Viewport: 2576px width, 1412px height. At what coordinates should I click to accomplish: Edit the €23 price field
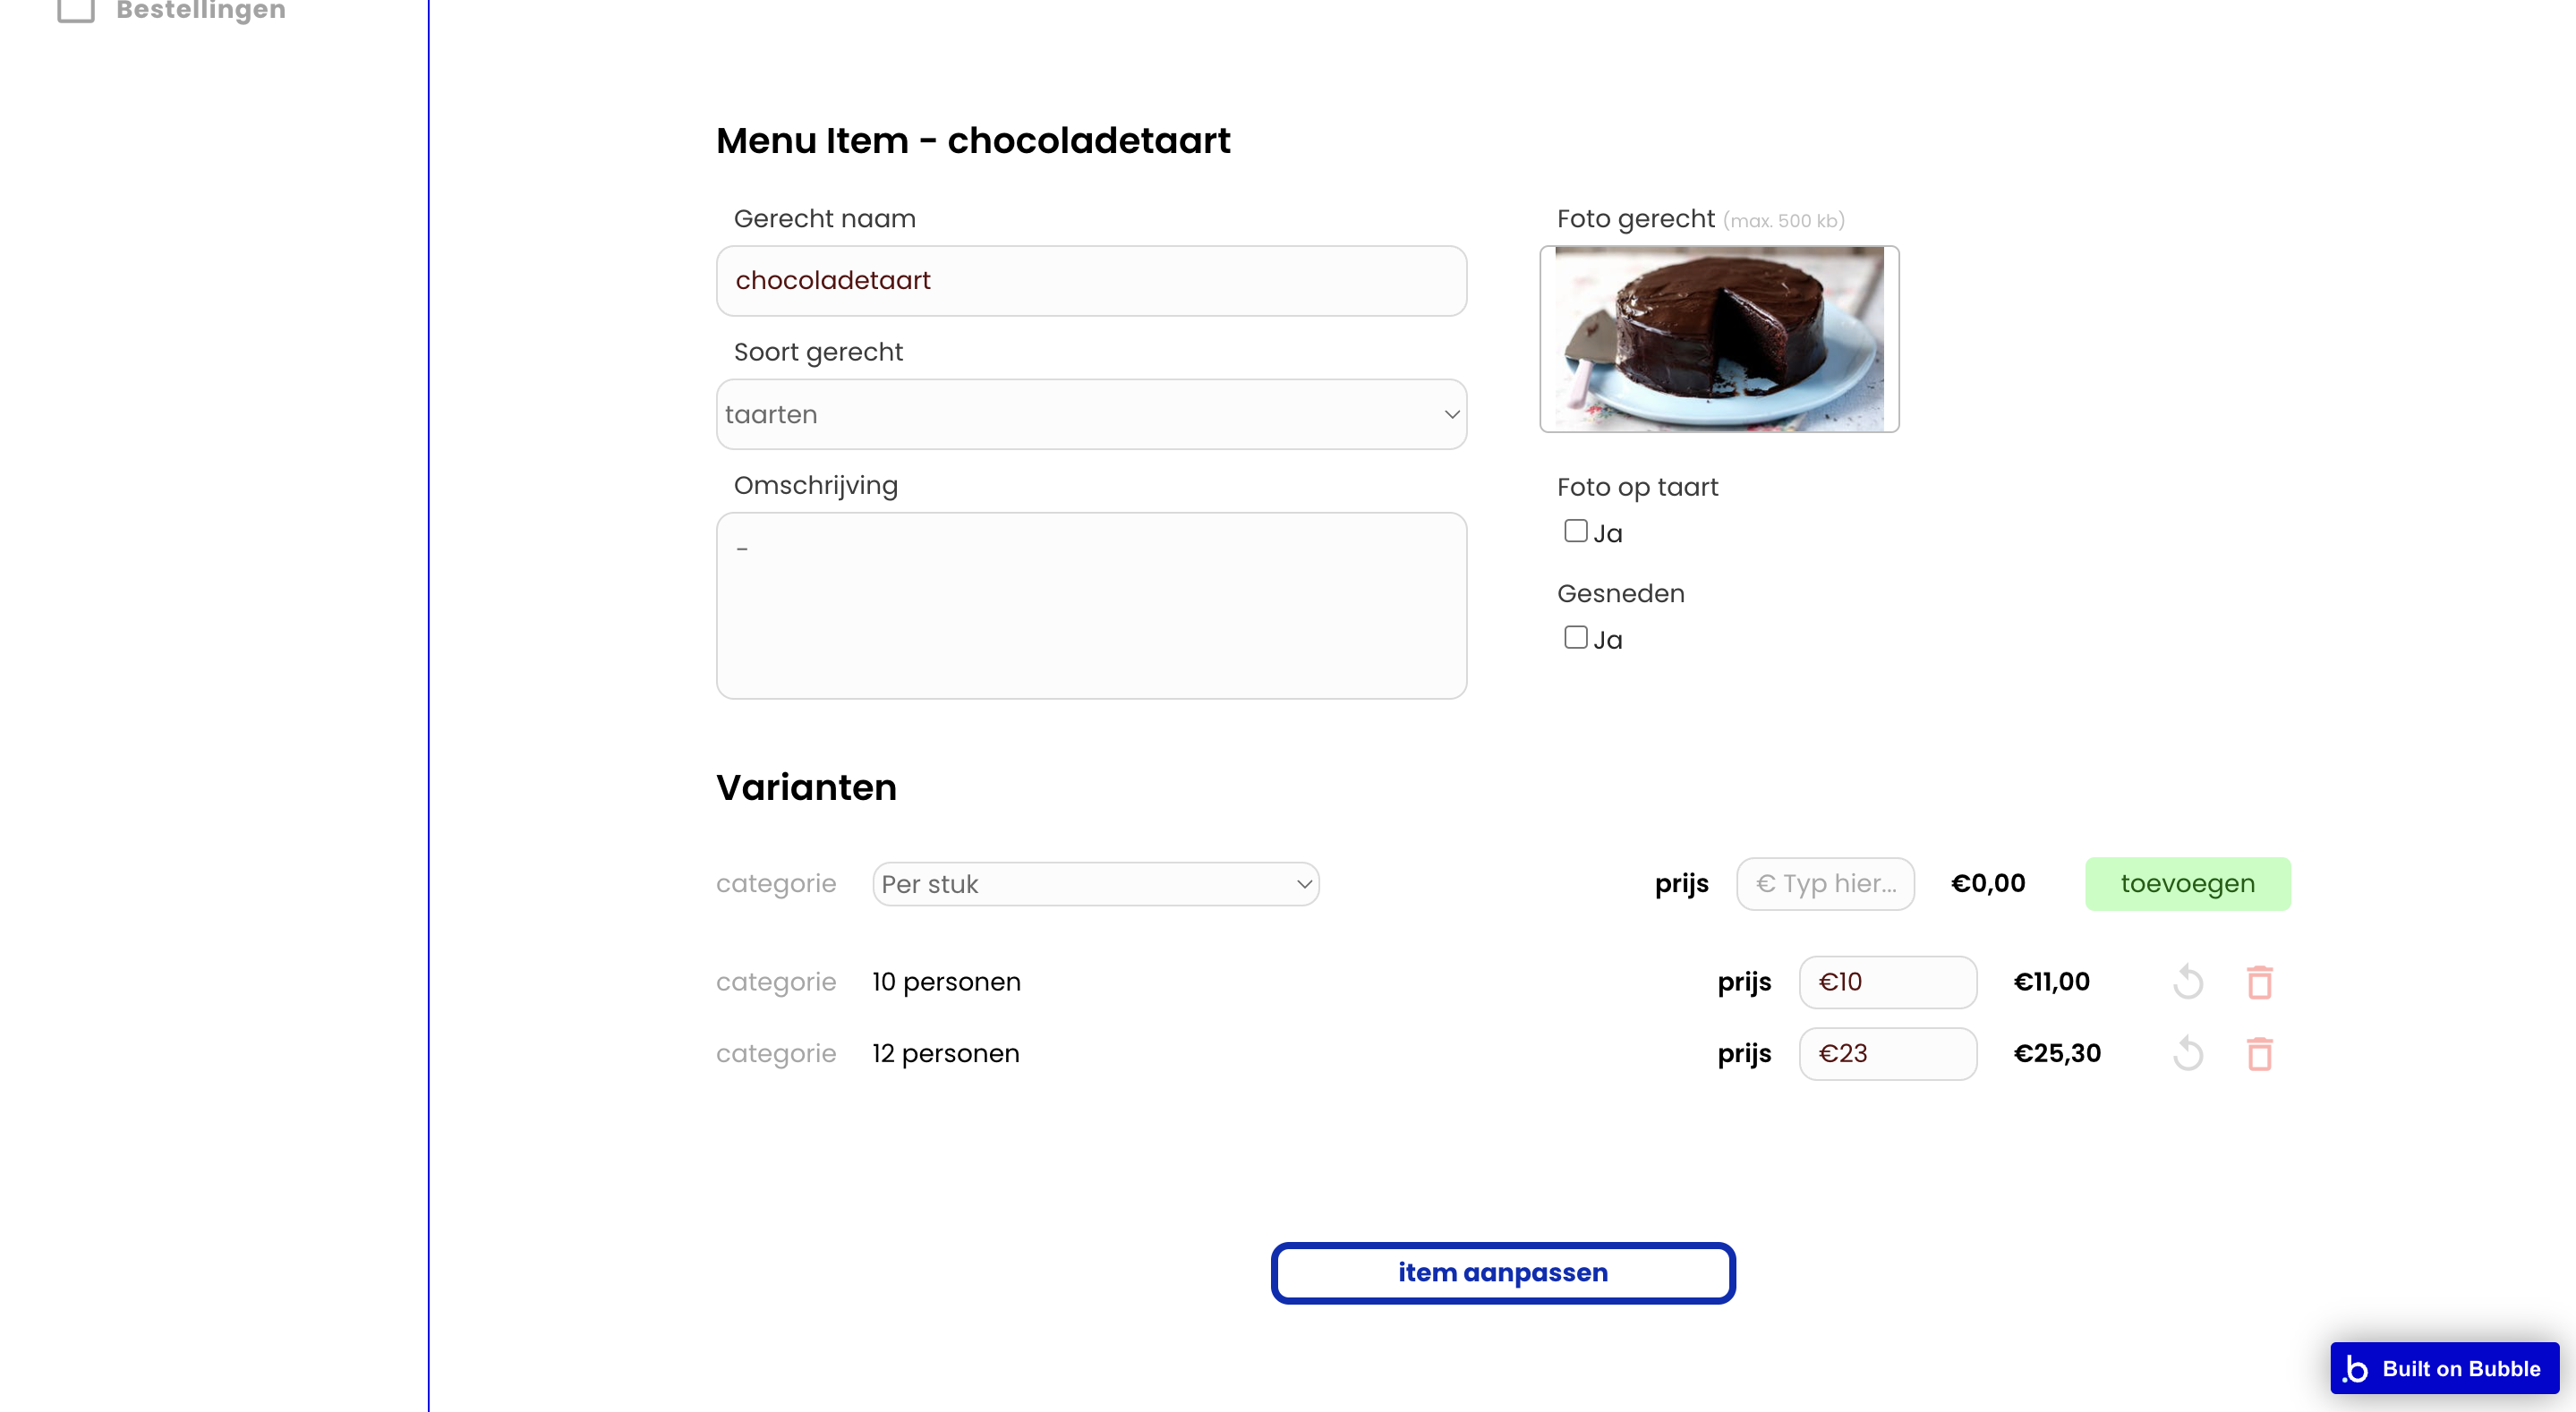pyautogui.click(x=1887, y=1054)
